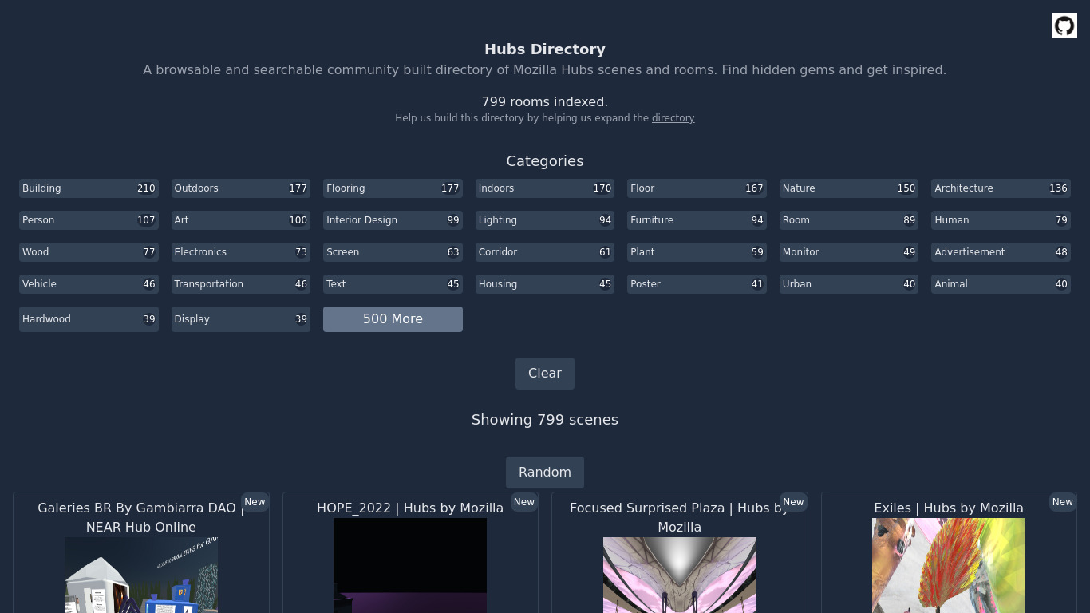Filter by Display category
Image resolution: width=1090 pixels, height=613 pixels.
click(x=241, y=319)
